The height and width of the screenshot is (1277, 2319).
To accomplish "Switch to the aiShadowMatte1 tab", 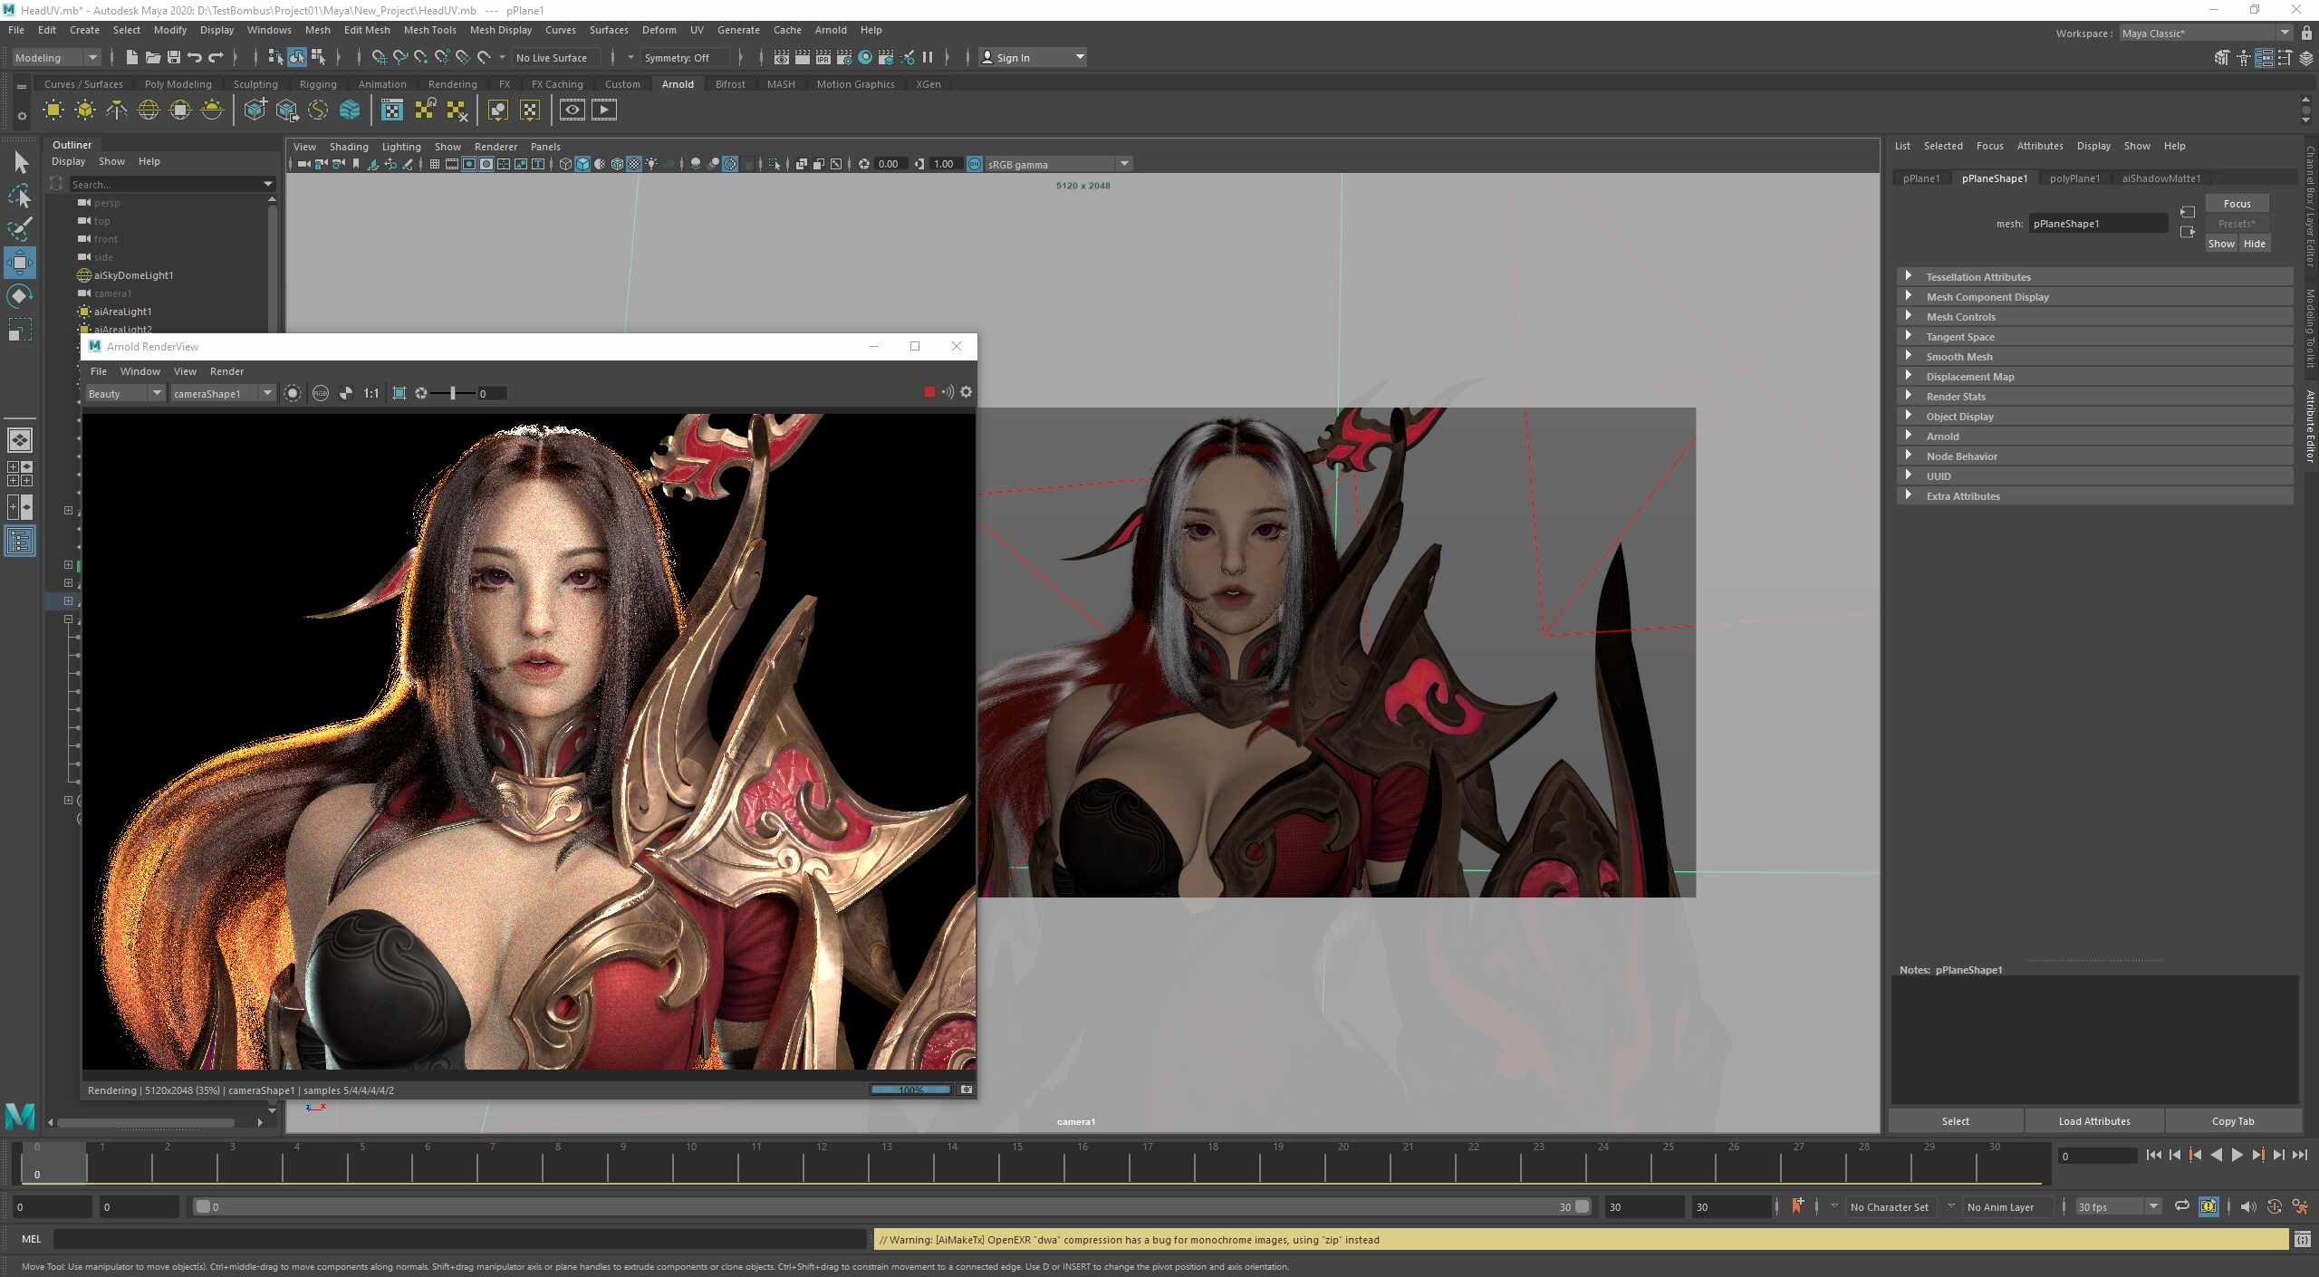I will pyautogui.click(x=2161, y=178).
